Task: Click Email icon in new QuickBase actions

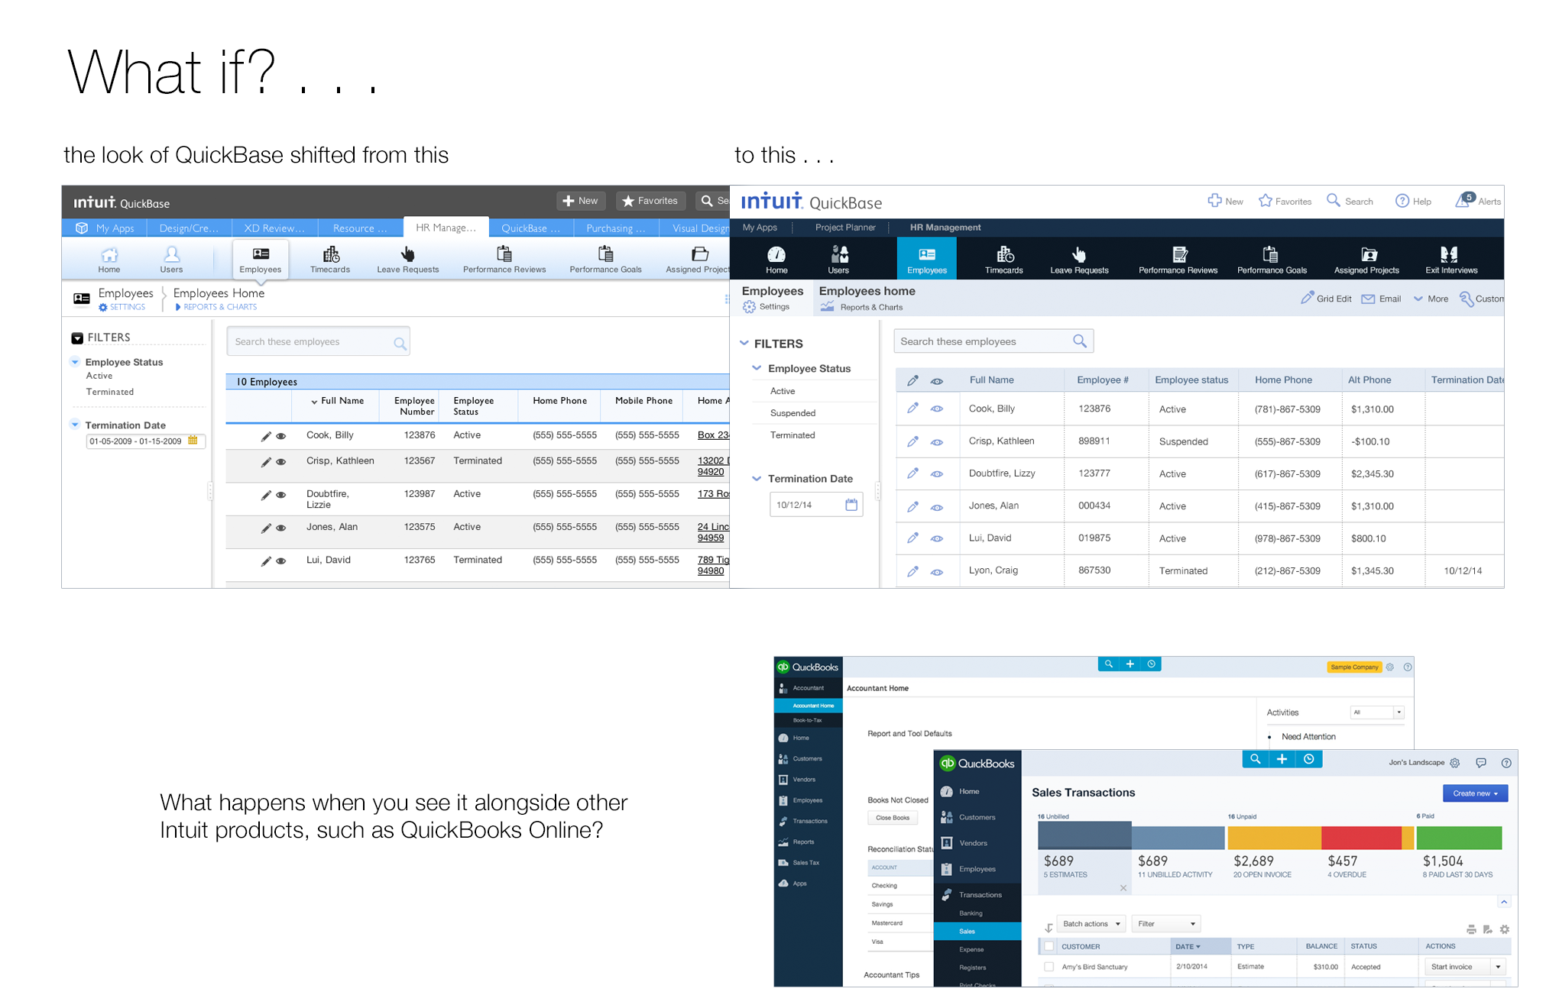Action: pos(1368,299)
